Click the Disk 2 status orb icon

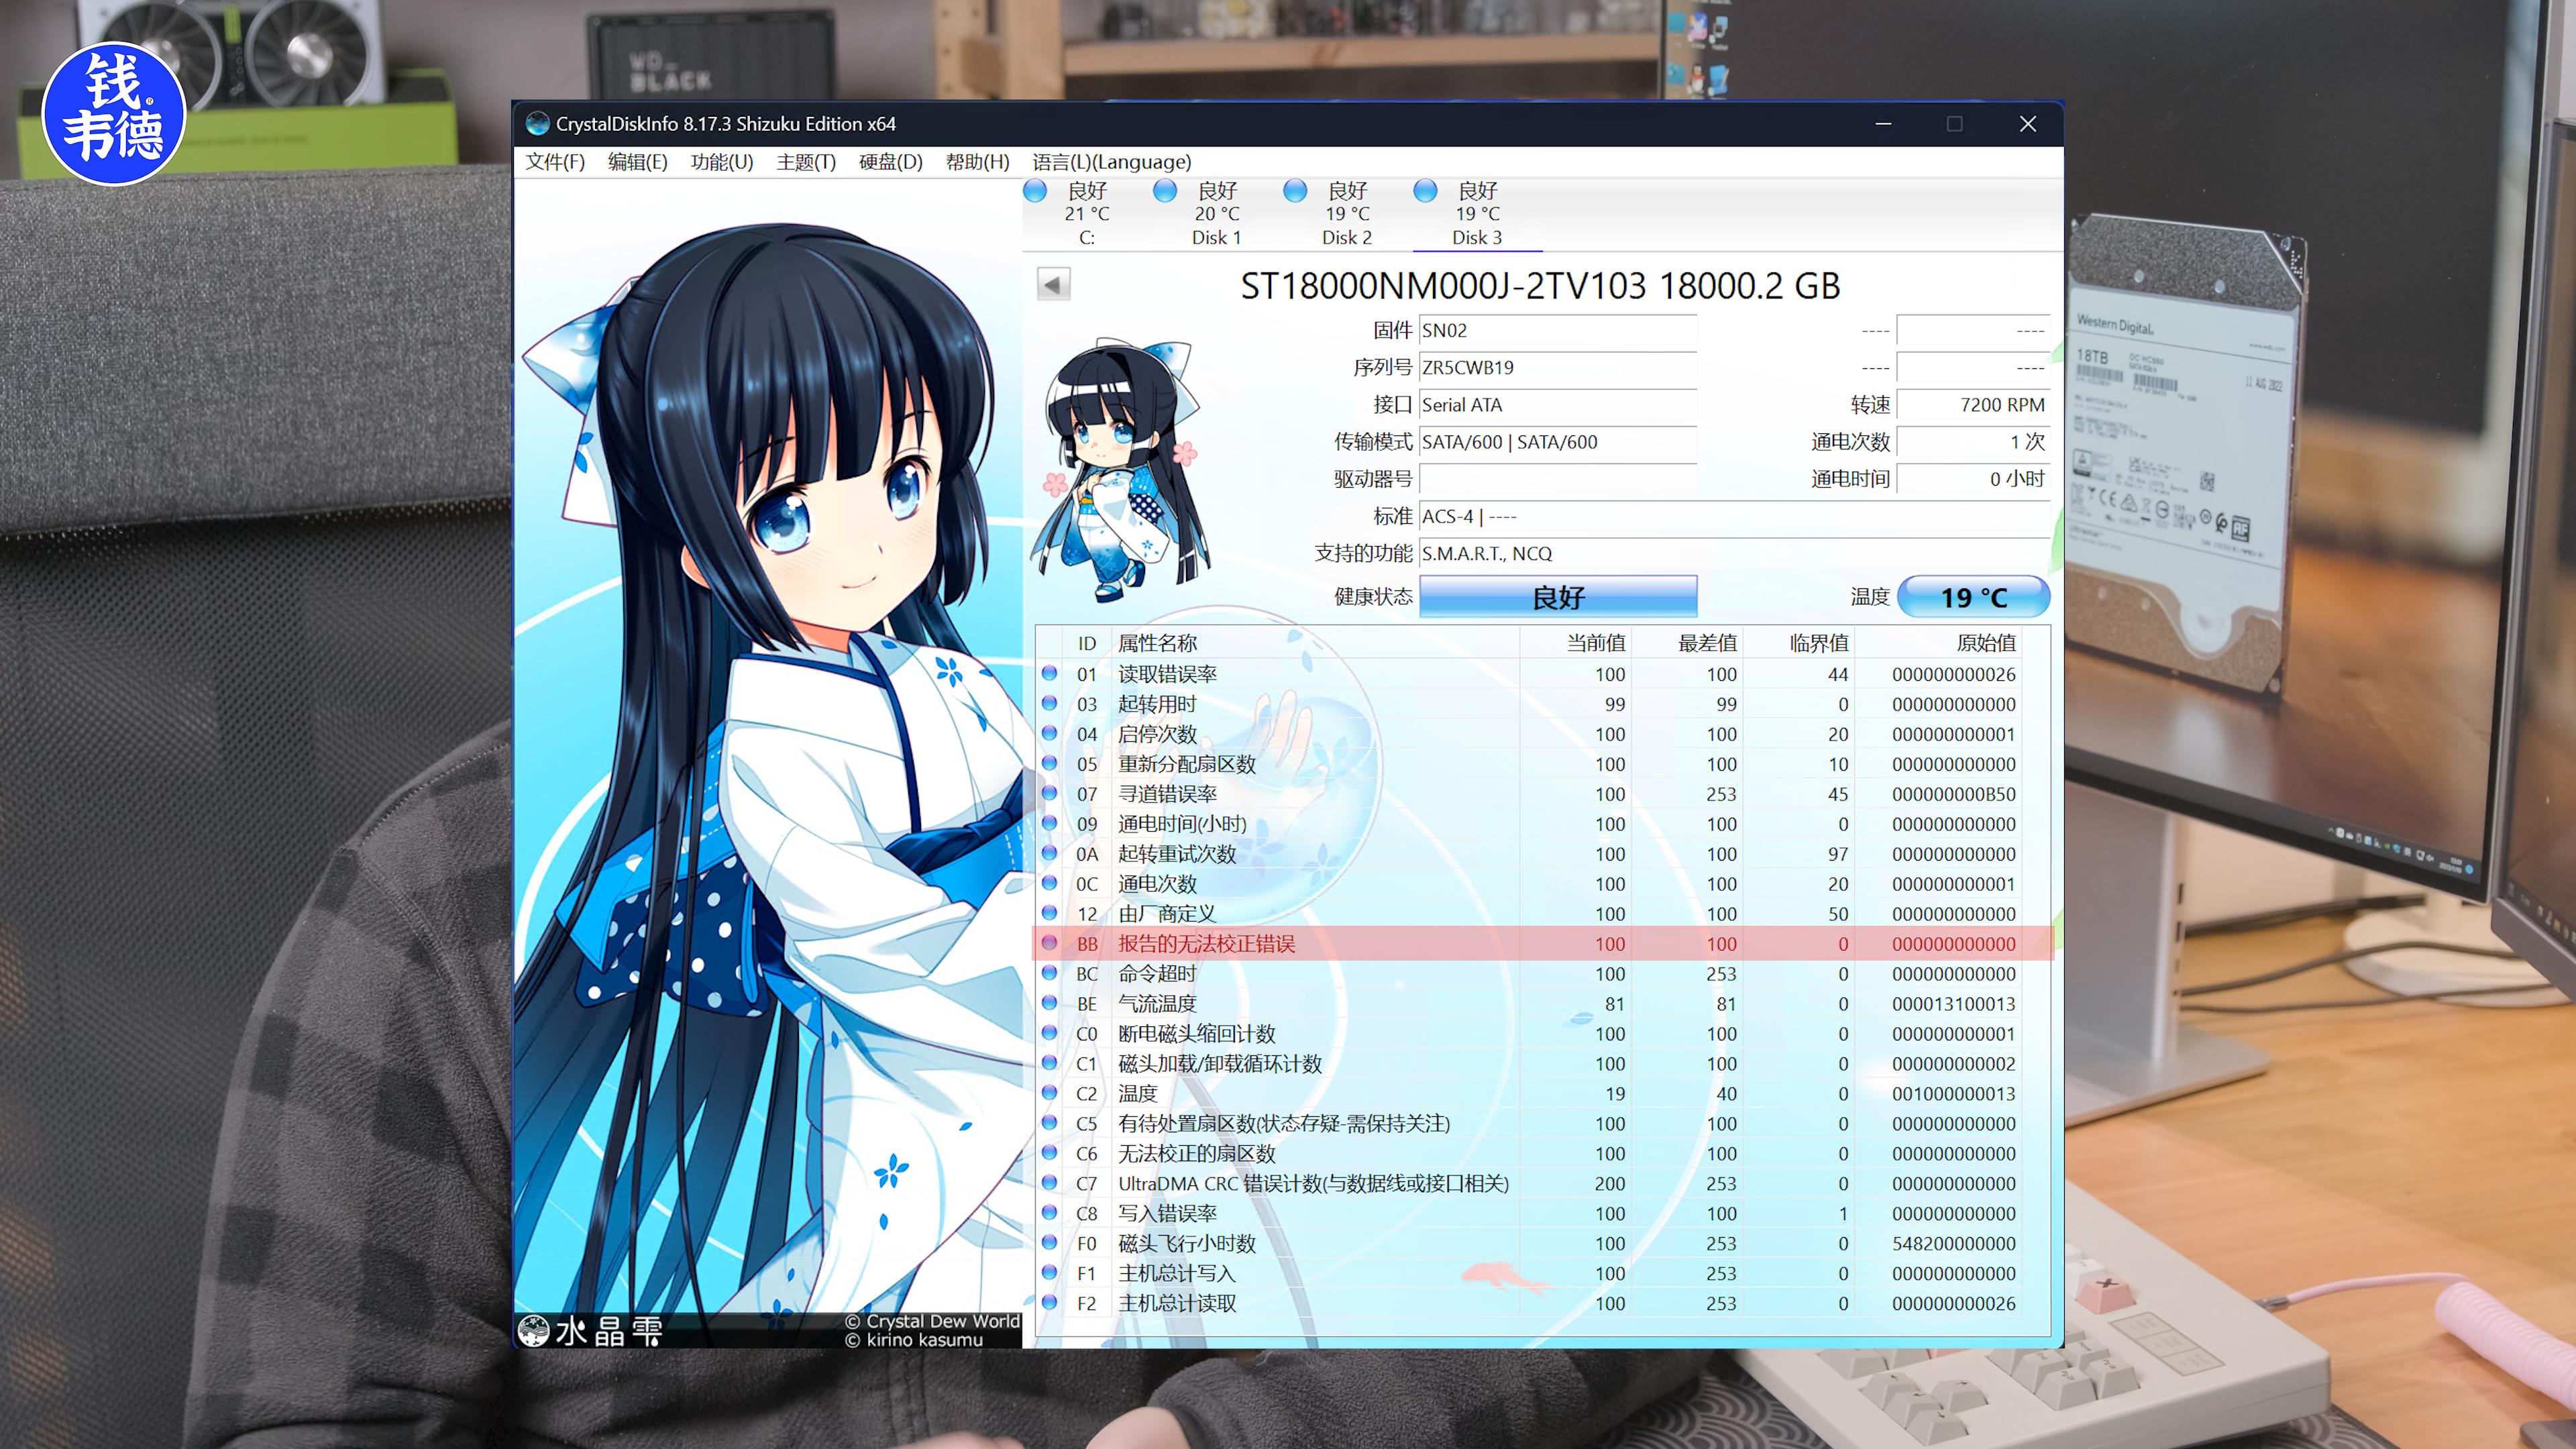pyautogui.click(x=1295, y=190)
